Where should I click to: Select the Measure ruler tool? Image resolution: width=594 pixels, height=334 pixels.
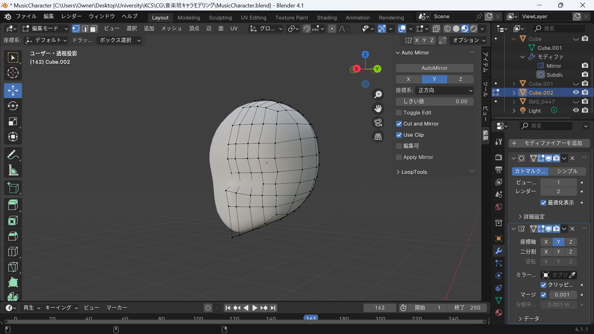(13, 170)
